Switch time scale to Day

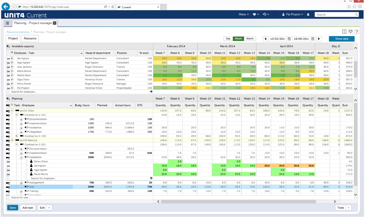coord(228,39)
